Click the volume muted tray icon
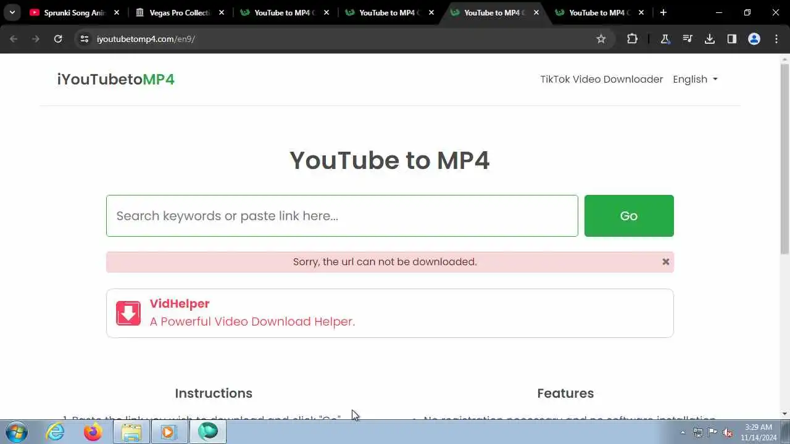790x444 pixels. click(728, 432)
